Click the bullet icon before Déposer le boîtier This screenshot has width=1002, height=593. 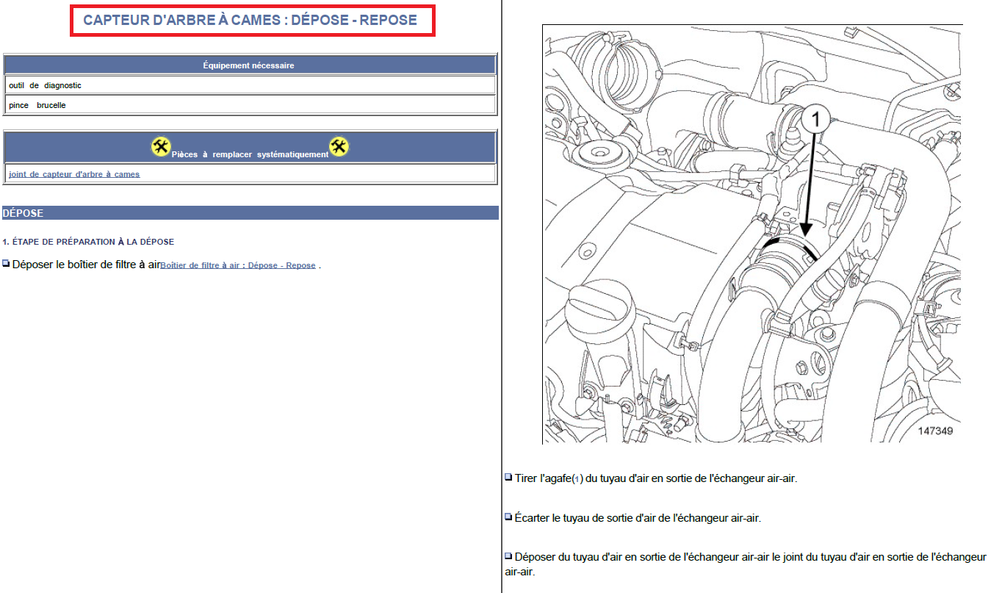(x=7, y=263)
